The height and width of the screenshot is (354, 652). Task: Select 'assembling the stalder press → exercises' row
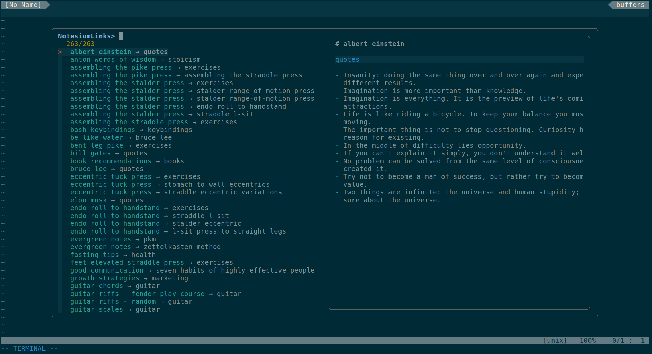click(151, 83)
